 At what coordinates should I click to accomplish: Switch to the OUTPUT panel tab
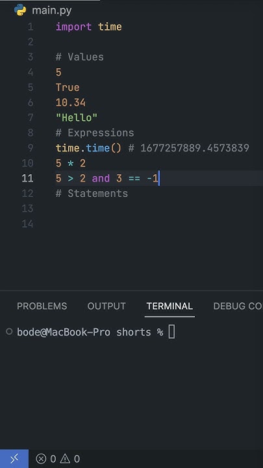click(x=106, y=306)
